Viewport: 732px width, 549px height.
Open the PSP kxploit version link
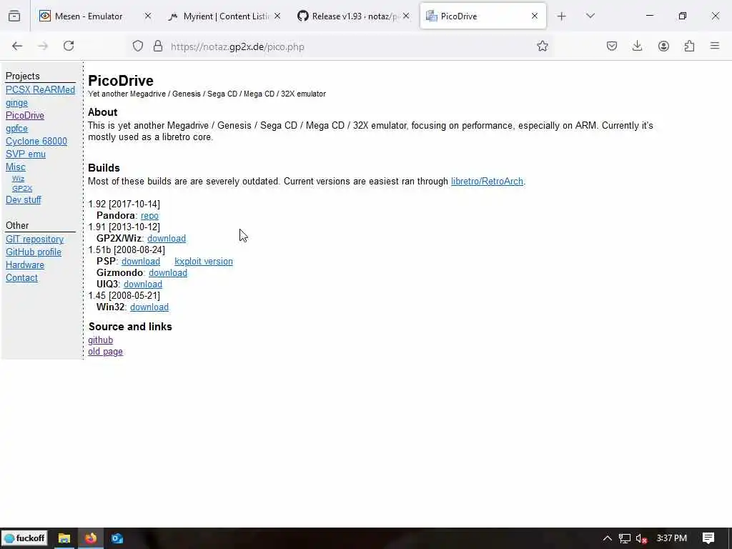pos(204,262)
